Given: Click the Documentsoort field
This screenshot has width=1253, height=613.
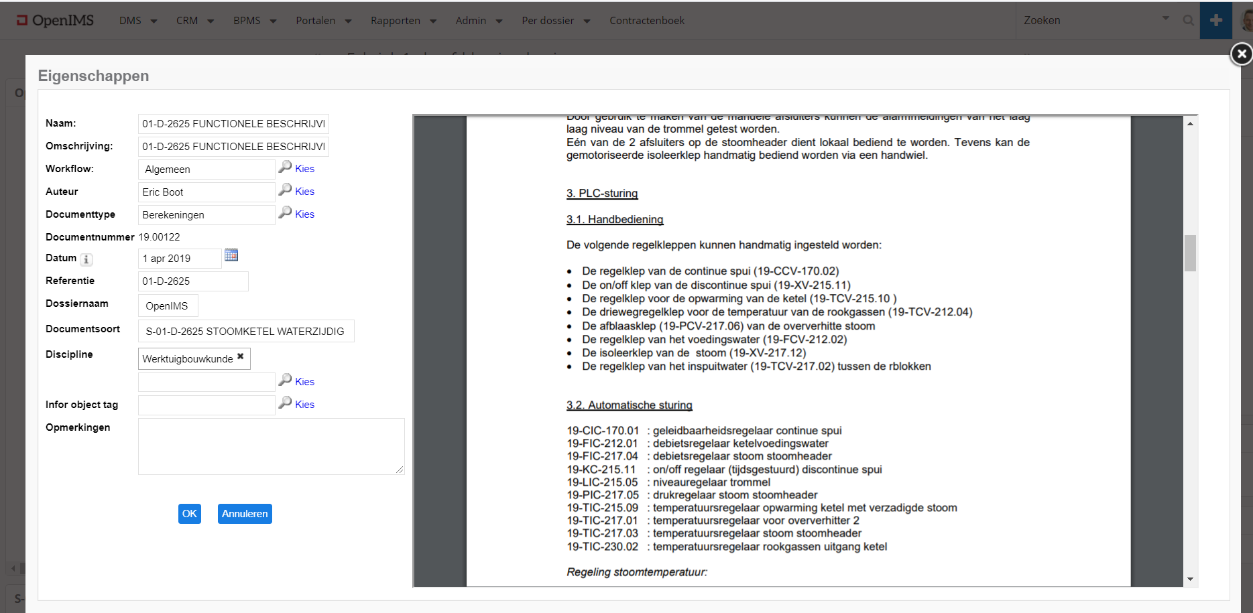Looking at the screenshot, I should click(x=245, y=331).
